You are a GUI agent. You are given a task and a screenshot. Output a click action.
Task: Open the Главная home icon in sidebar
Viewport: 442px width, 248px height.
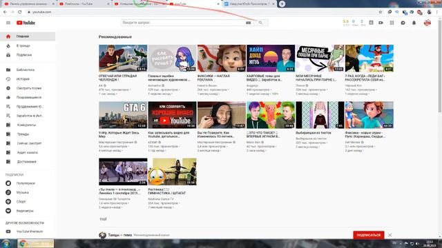pyautogui.click(x=8, y=37)
